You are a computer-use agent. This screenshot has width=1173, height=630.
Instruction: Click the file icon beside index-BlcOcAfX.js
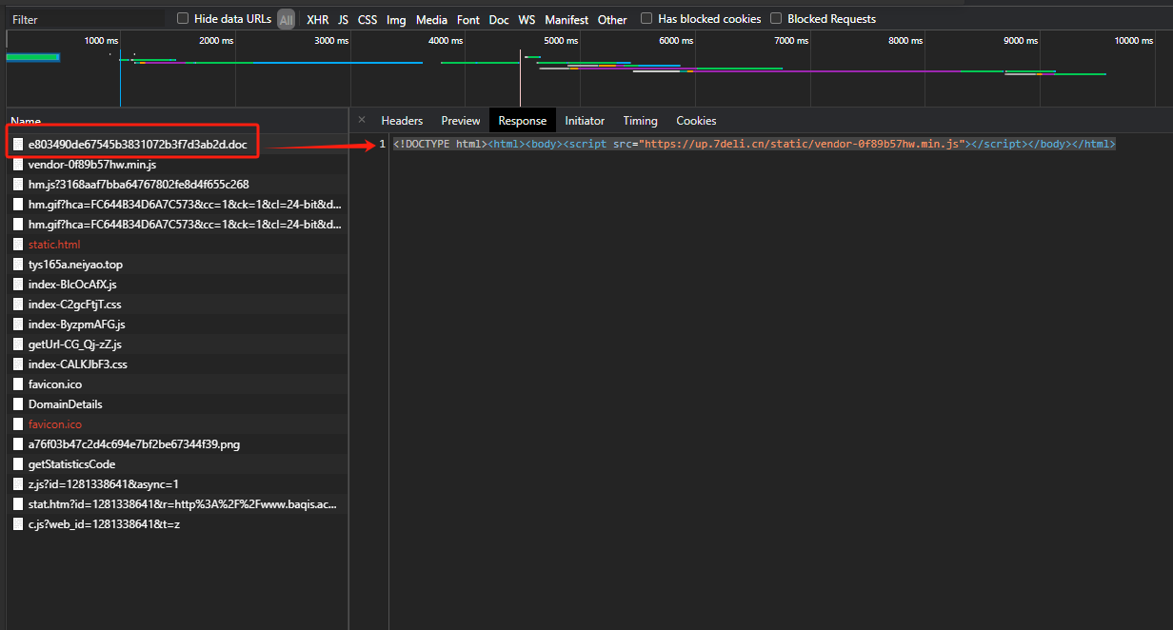tap(18, 285)
